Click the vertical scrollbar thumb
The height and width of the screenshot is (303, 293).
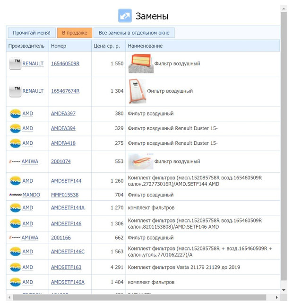point(284,146)
